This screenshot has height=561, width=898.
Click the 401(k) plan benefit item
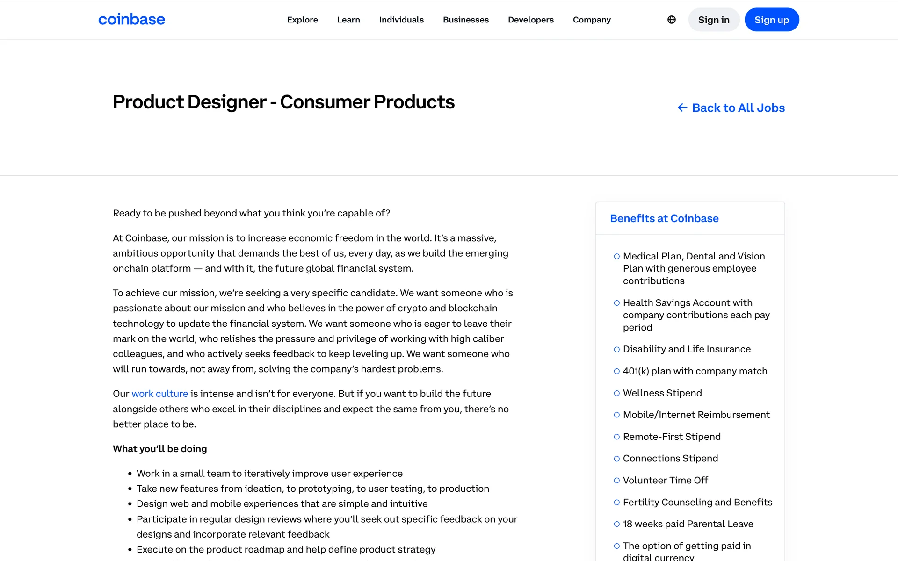click(695, 371)
